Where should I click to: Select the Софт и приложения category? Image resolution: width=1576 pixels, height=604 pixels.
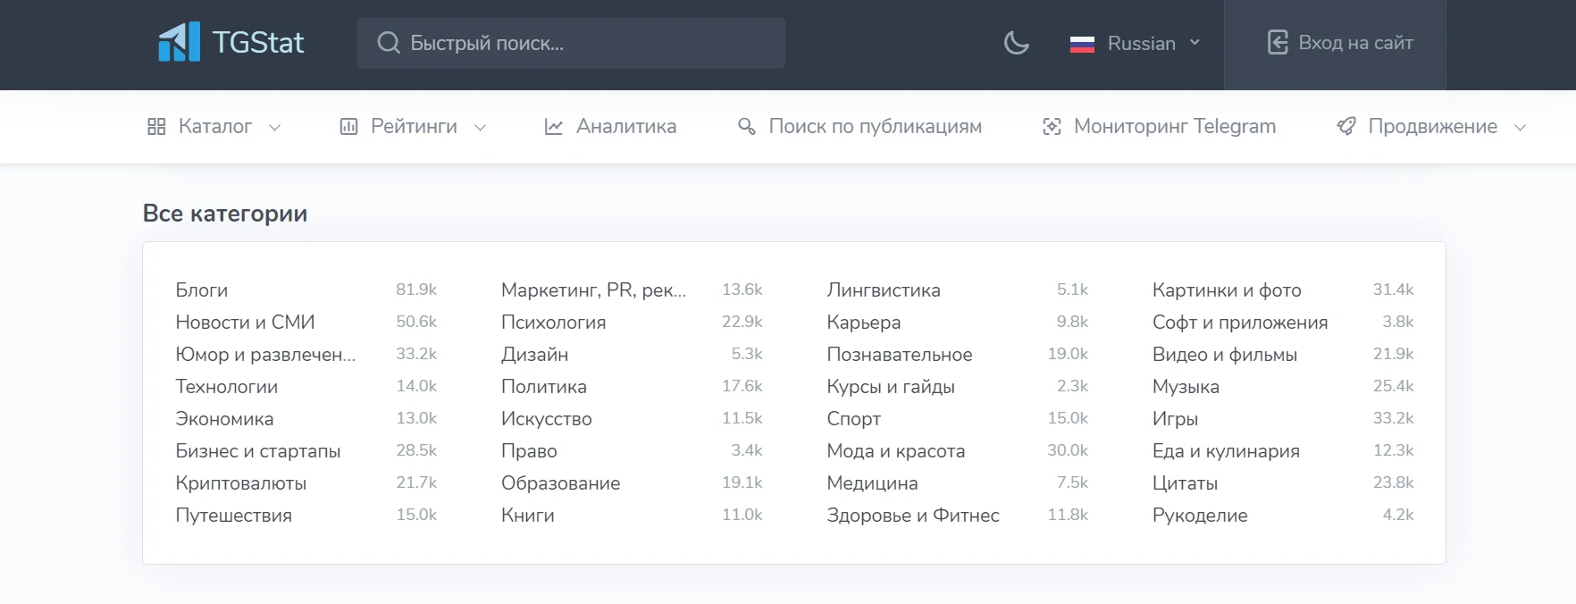point(1240,323)
